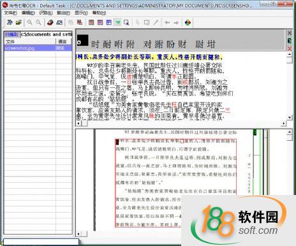Click the 文件 column header
The image size is (296, 246).
[x=30, y=41]
